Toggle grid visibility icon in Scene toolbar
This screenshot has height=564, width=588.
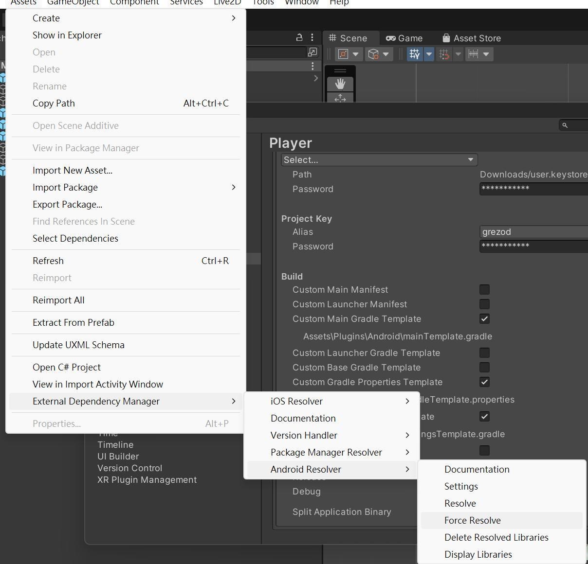(x=415, y=54)
